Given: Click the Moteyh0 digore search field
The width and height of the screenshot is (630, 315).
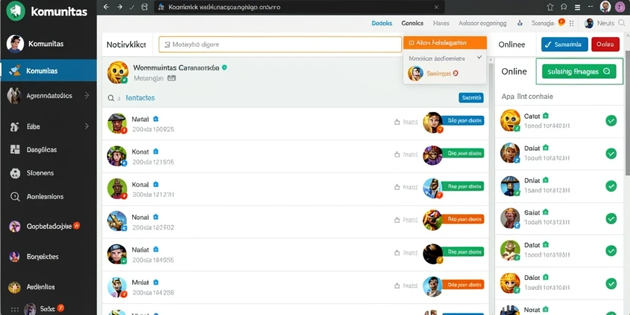Looking at the screenshot, I should click(280, 44).
